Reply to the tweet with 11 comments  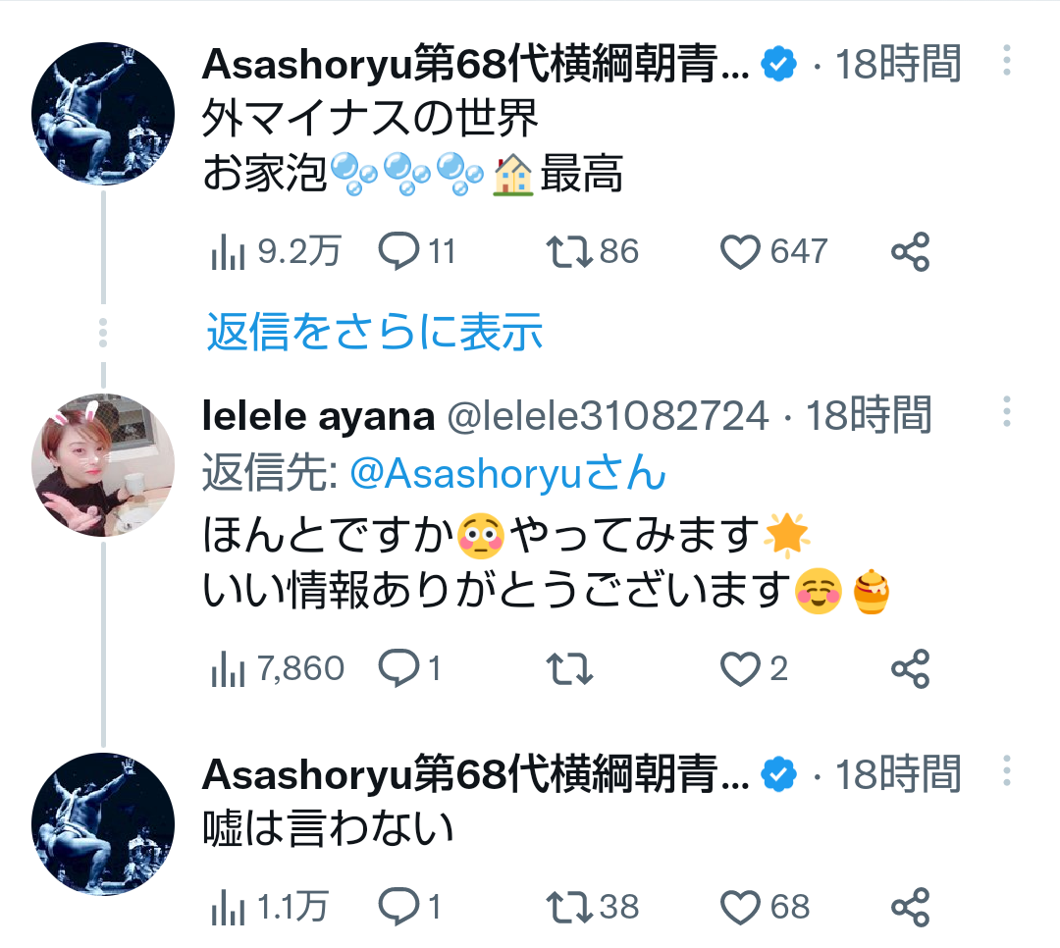click(398, 253)
